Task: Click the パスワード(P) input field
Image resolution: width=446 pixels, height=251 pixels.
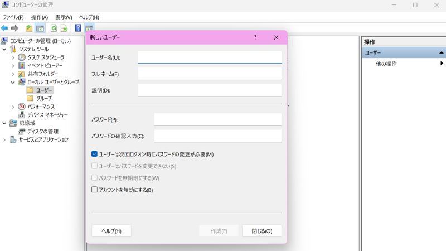Action: pyautogui.click(x=217, y=119)
